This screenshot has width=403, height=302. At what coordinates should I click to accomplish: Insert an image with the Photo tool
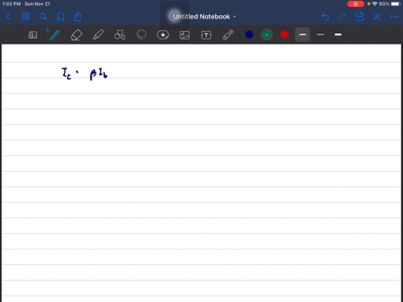185,35
